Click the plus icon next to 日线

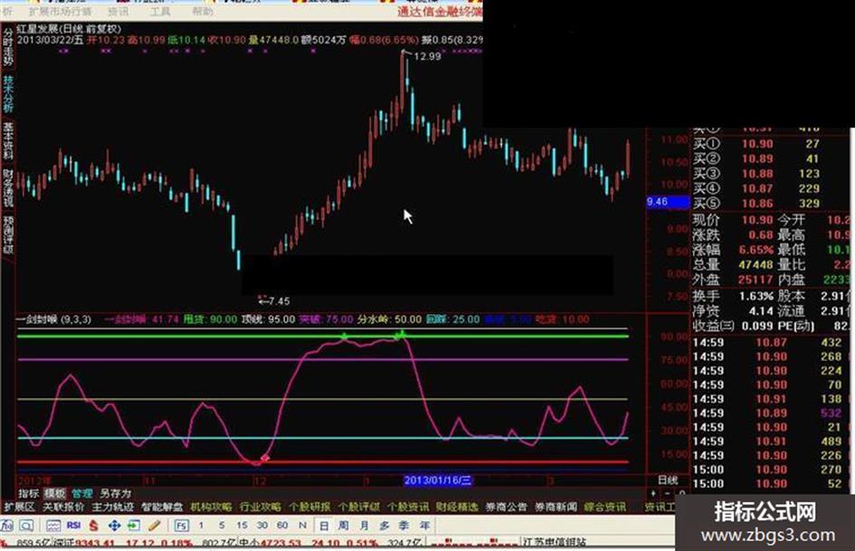653,493
